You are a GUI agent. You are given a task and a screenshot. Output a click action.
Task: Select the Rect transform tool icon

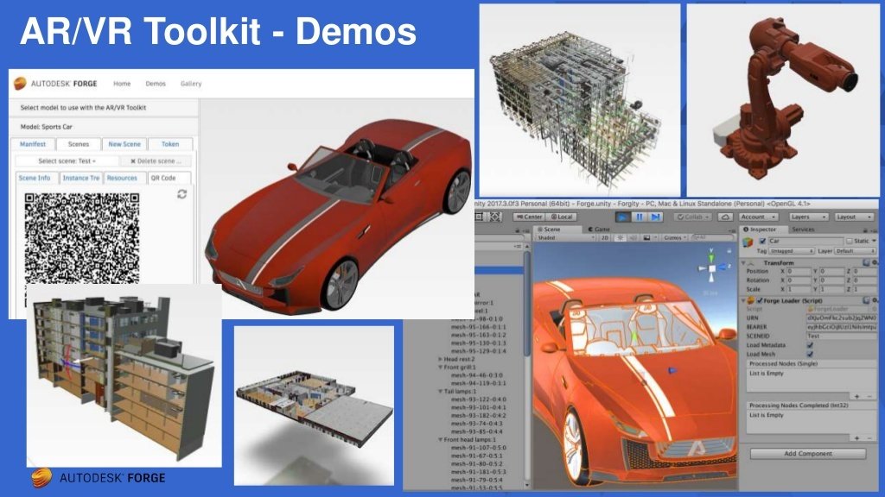pyautogui.click(x=479, y=217)
